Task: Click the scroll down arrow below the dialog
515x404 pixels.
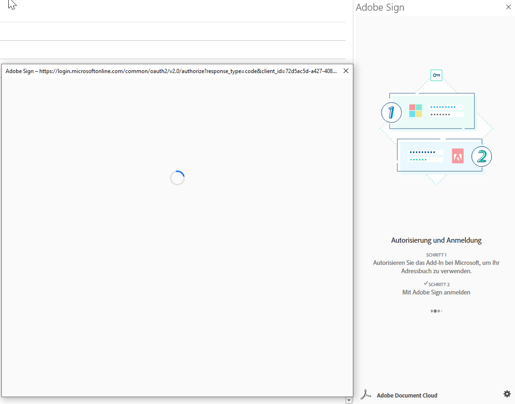Action: (x=349, y=400)
